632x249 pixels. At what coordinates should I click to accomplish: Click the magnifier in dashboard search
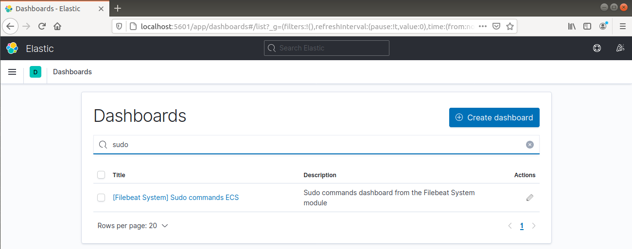tap(103, 145)
